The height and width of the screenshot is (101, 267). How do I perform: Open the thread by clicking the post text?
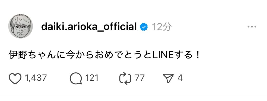click(104, 55)
